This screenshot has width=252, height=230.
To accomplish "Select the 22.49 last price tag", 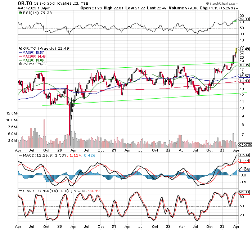I will coord(244,49).
